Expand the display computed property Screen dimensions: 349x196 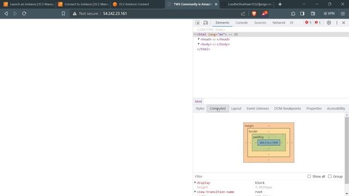click(195, 182)
